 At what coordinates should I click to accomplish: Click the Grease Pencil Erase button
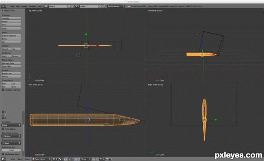click(16, 87)
